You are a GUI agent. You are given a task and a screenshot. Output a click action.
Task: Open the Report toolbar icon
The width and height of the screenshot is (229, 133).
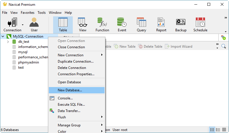click(x=161, y=25)
